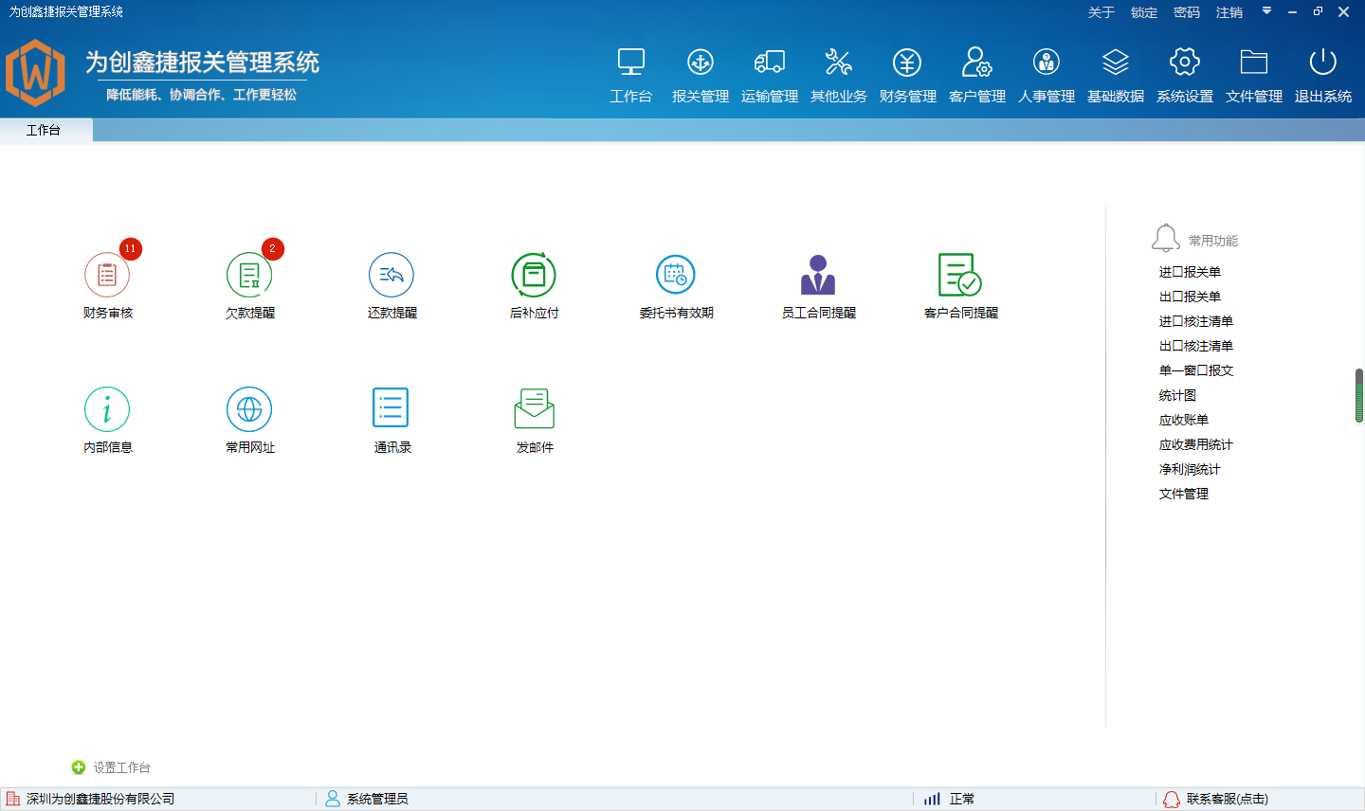The height and width of the screenshot is (811, 1365).
Task: Open the 欠款提醒 reminder icon
Action: [249, 276]
